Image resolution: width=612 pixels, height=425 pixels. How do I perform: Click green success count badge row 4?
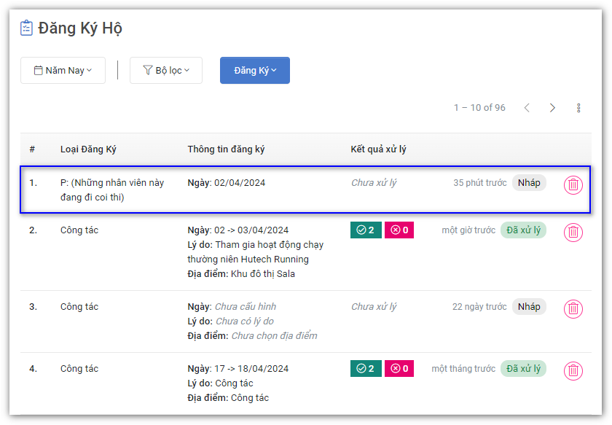pyautogui.click(x=366, y=369)
